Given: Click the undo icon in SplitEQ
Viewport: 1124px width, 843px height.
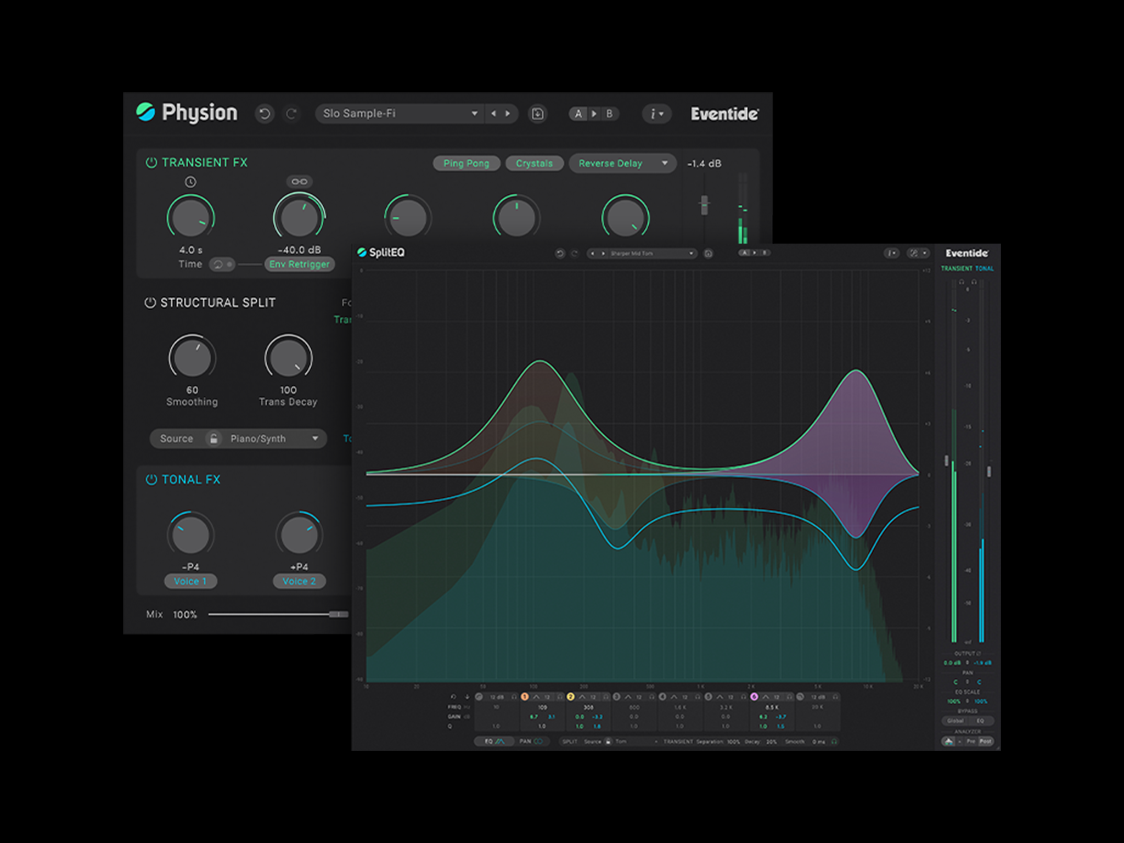Looking at the screenshot, I should coord(560,253).
